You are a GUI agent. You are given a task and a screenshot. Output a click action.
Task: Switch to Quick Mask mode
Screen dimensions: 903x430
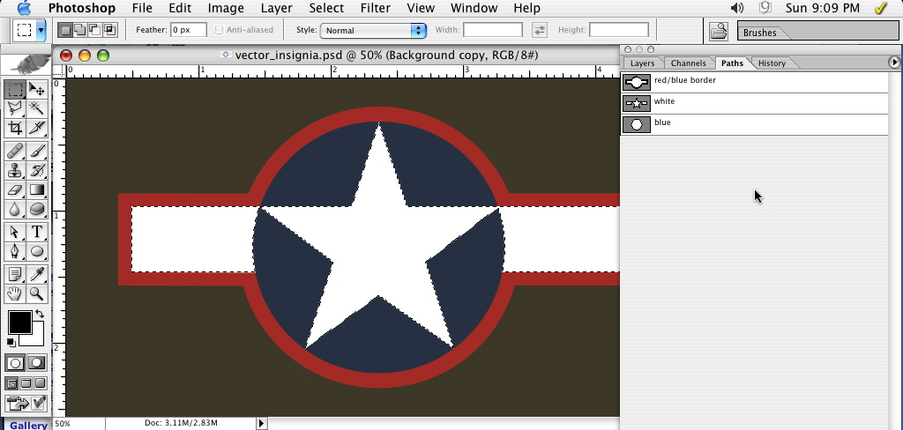tap(37, 363)
